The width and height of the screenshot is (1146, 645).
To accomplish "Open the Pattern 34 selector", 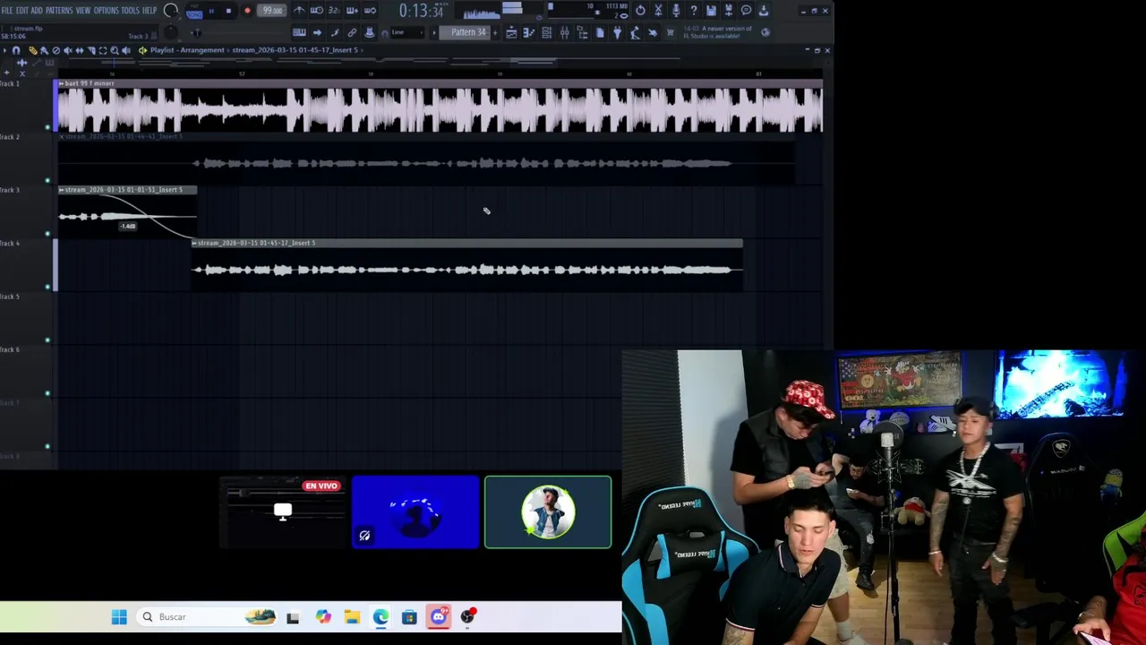I will coord(466,32).
